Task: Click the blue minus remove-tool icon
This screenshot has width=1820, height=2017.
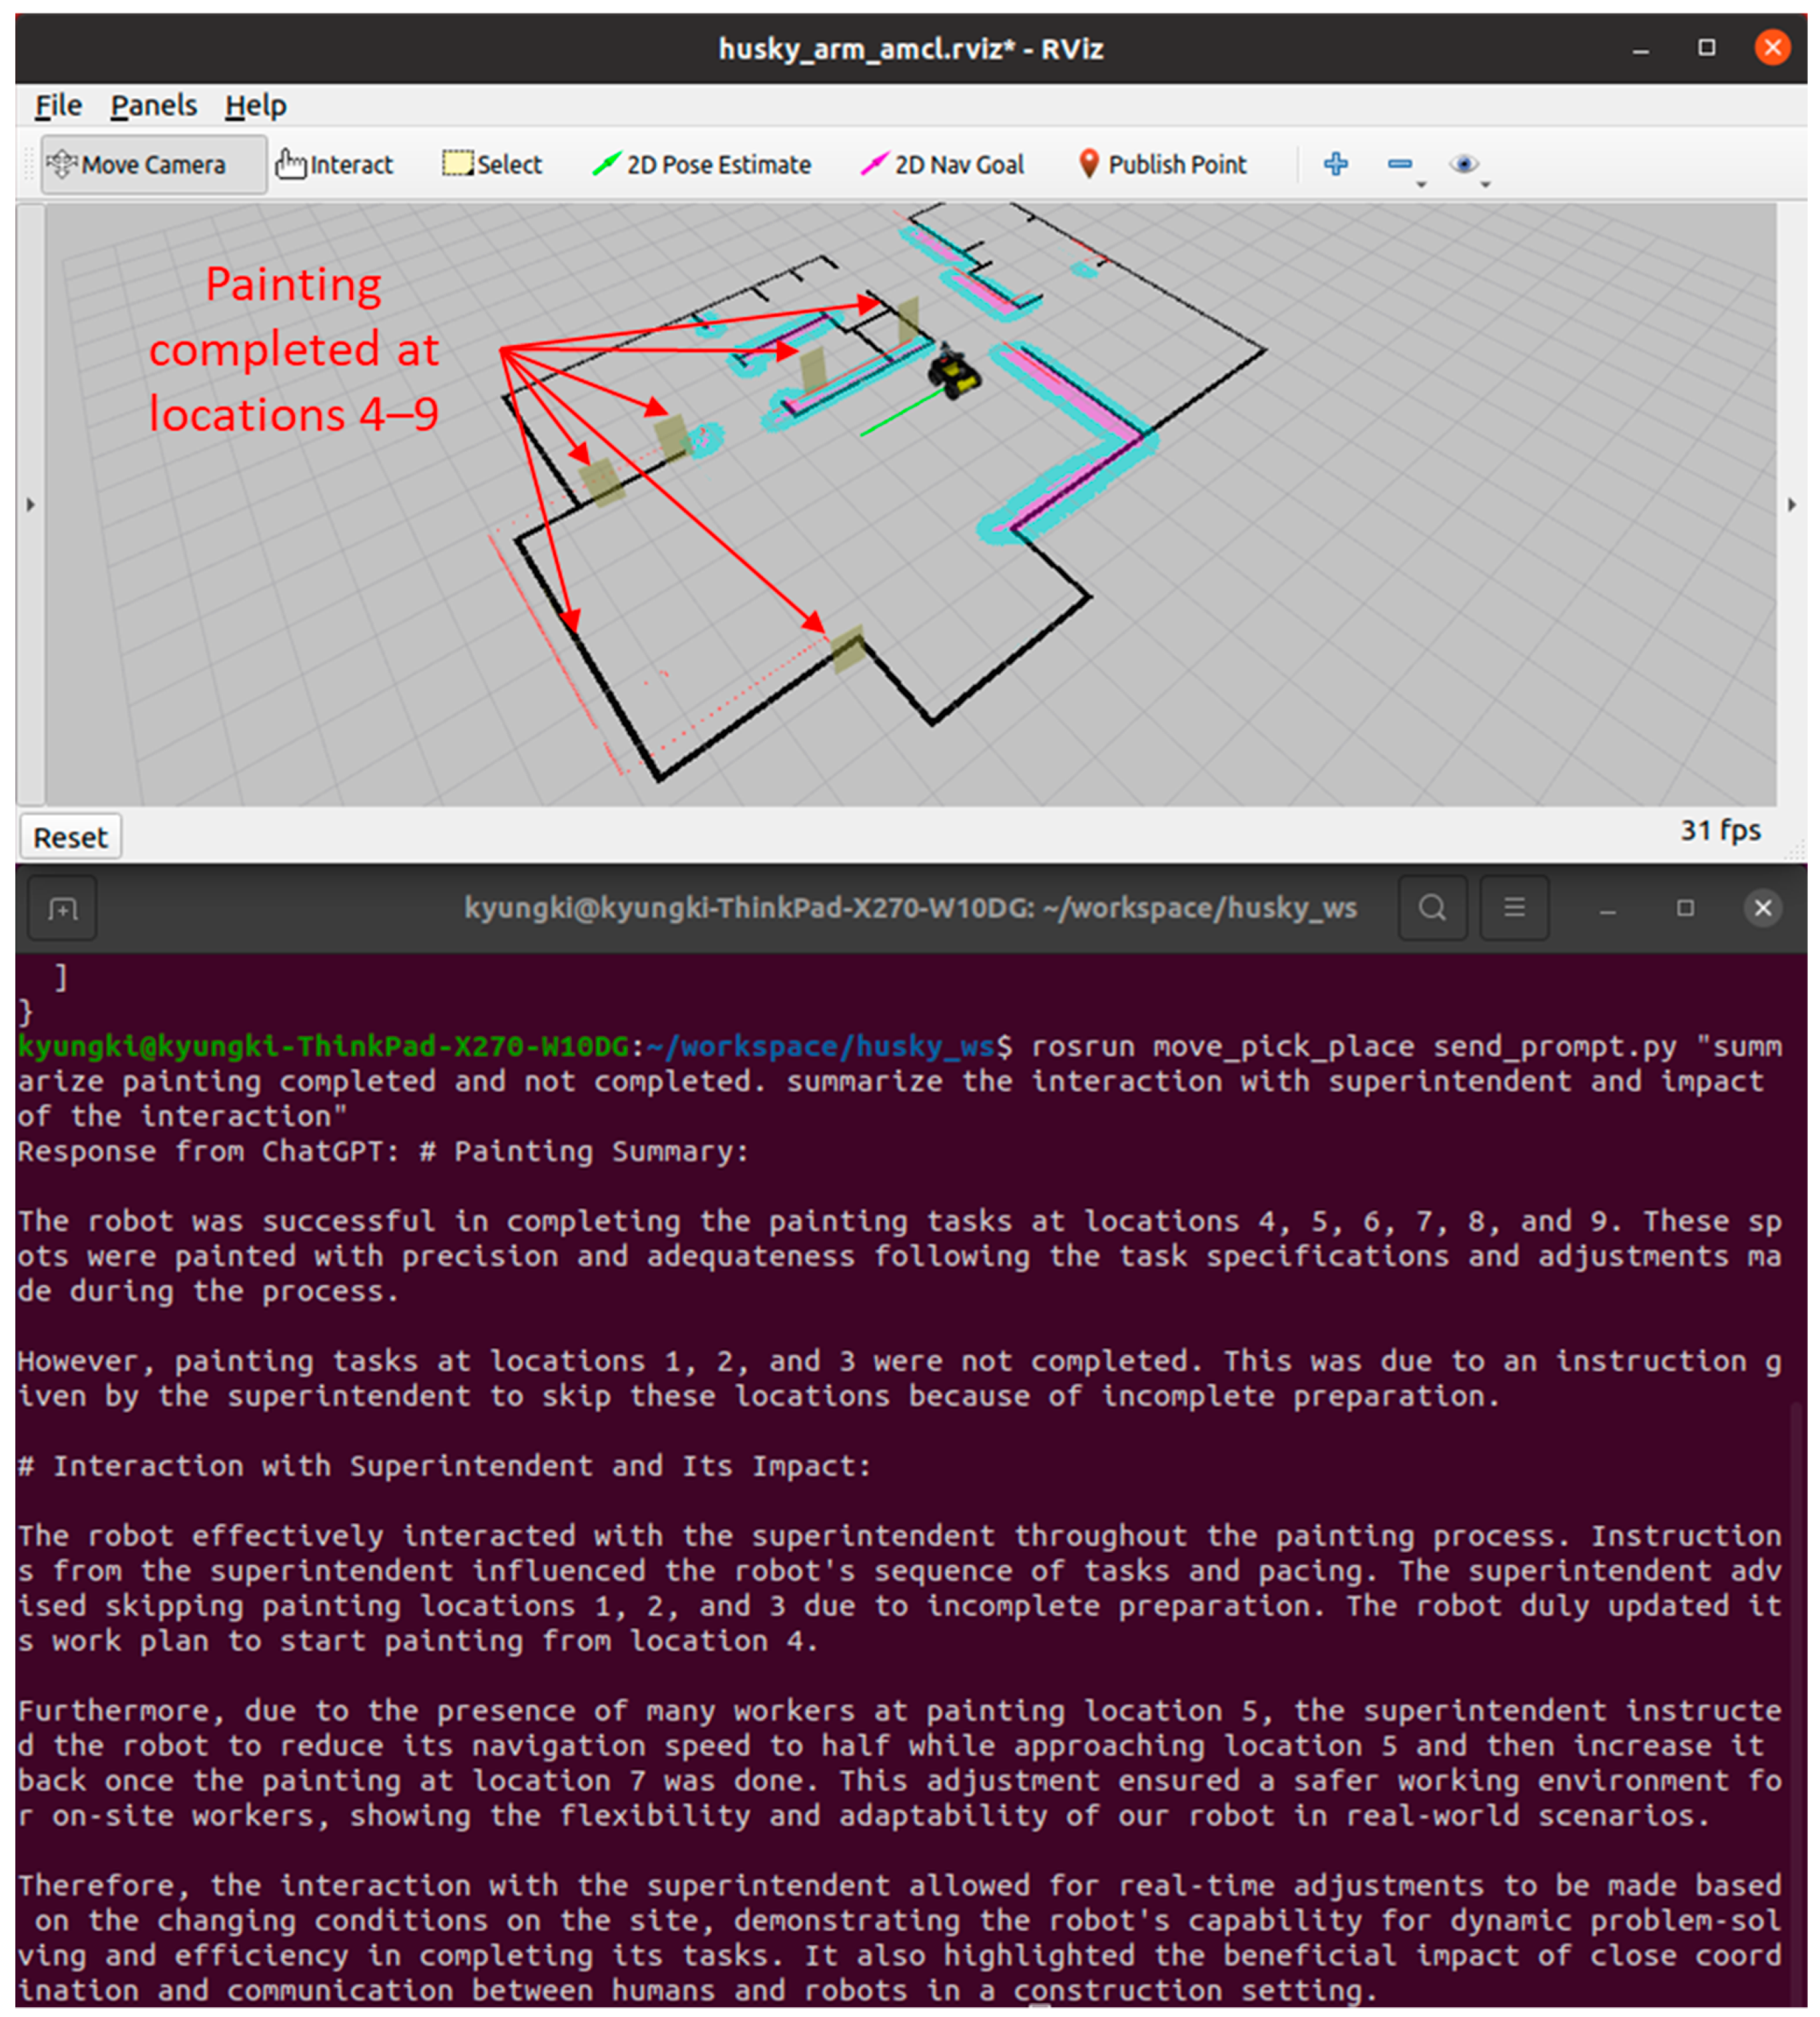Action: point(1400,164)
